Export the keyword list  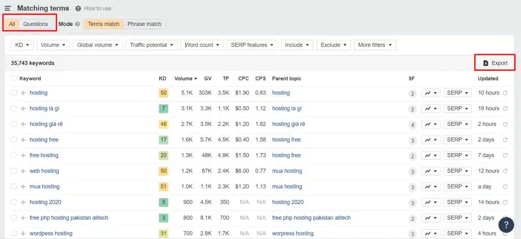point(495,63)
